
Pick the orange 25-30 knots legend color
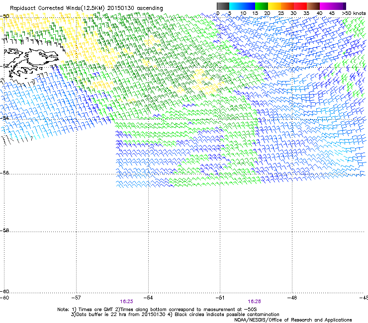point(287,6)
